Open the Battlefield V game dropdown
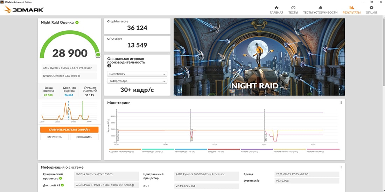Image resolution: width=385 pixels, height=192 pixels. click(x=137, y=74)
